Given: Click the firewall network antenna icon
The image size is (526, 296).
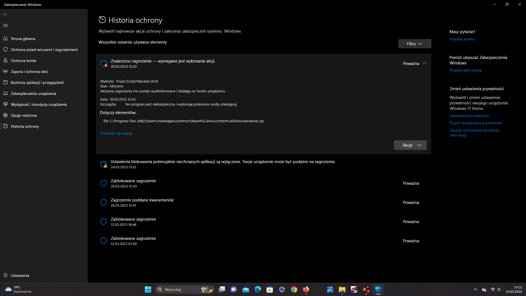Looking at the screenshot, I should [5, 71].
